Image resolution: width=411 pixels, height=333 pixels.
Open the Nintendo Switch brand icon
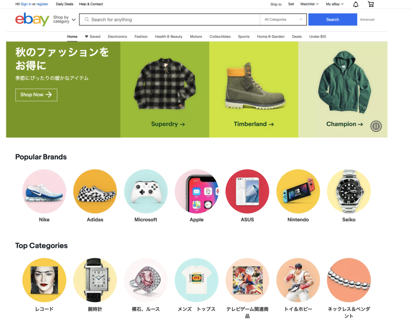tap(298, 191)
